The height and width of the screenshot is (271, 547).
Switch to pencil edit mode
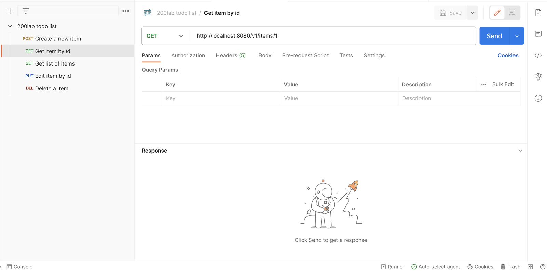coord(497,13)
